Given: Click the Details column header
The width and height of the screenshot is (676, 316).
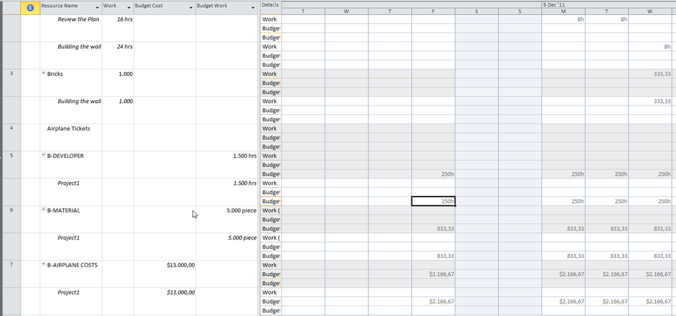Looking at the screenshot, I should (x=270, y=5).
